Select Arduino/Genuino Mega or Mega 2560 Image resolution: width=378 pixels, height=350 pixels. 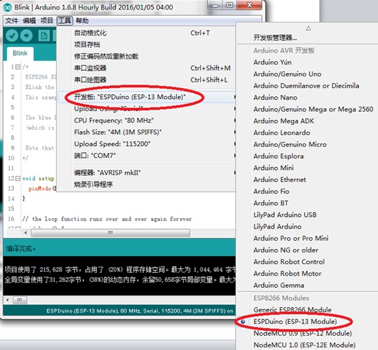coord(306,109)
